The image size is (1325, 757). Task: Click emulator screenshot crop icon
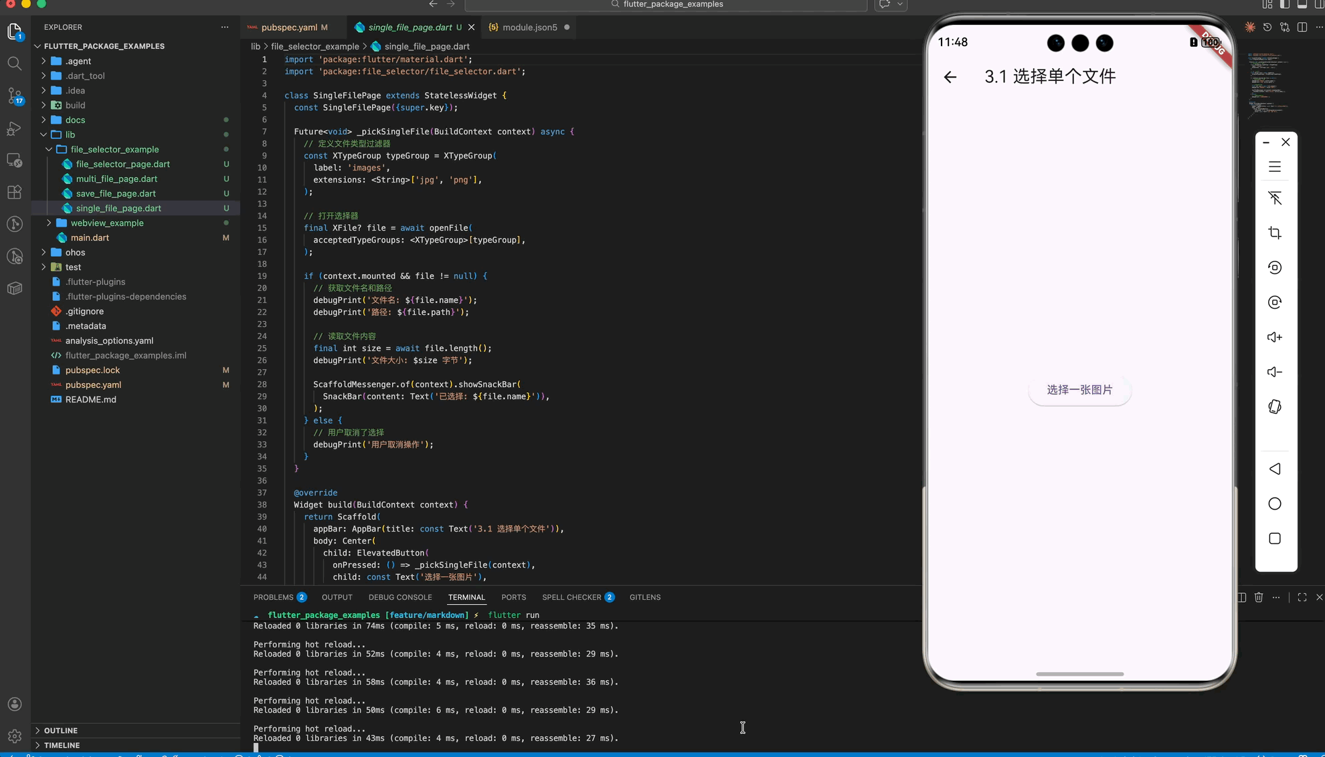1275,233
